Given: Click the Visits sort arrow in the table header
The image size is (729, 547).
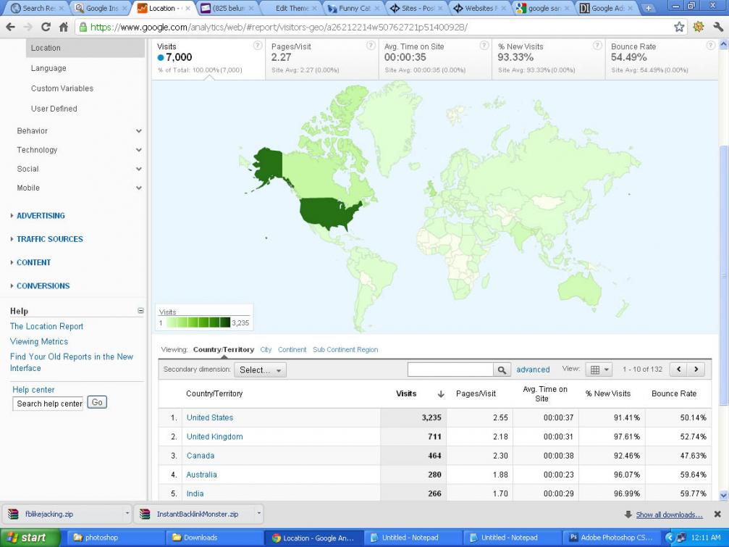Looking at the screenshot, I should pyautogui.click(x=441, y=394).
